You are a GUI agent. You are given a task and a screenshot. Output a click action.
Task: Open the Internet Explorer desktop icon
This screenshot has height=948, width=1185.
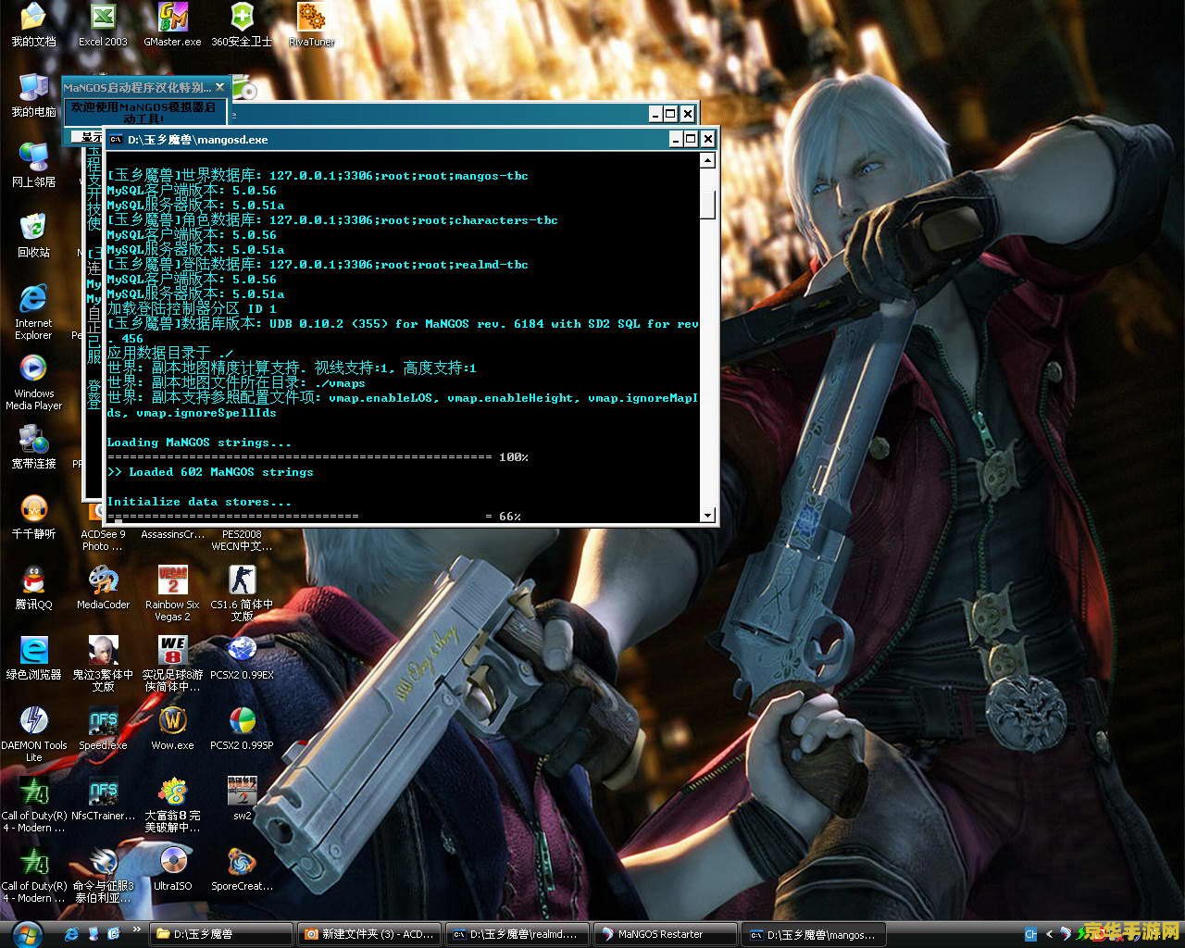click(33, 312)
